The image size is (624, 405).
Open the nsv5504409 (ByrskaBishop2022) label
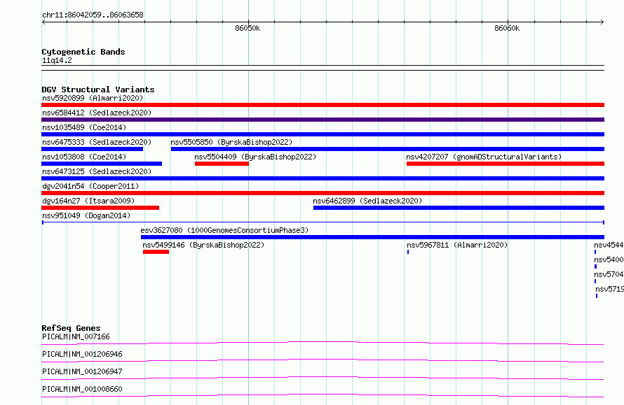click(255, 157)
